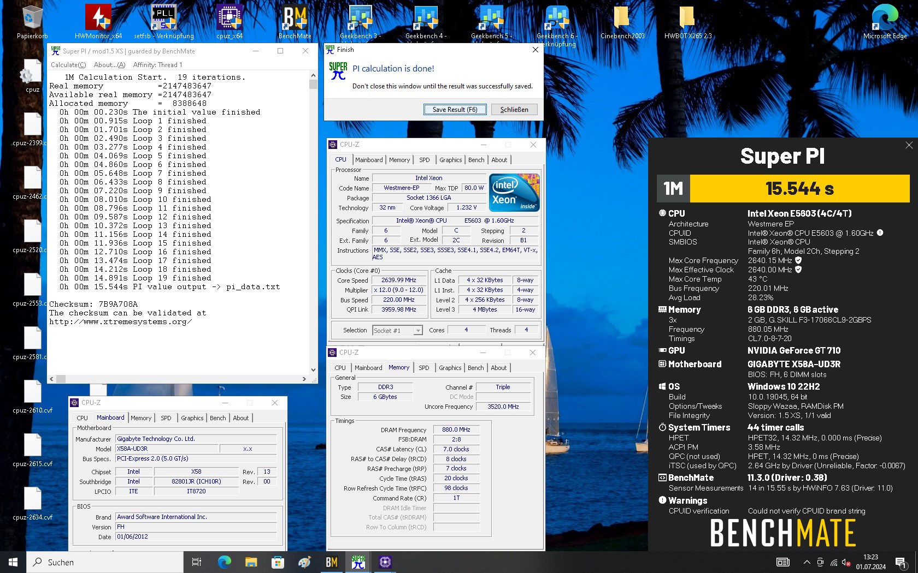
Task: Open the Calculate menu in Super PI
Action: (68, 64)
